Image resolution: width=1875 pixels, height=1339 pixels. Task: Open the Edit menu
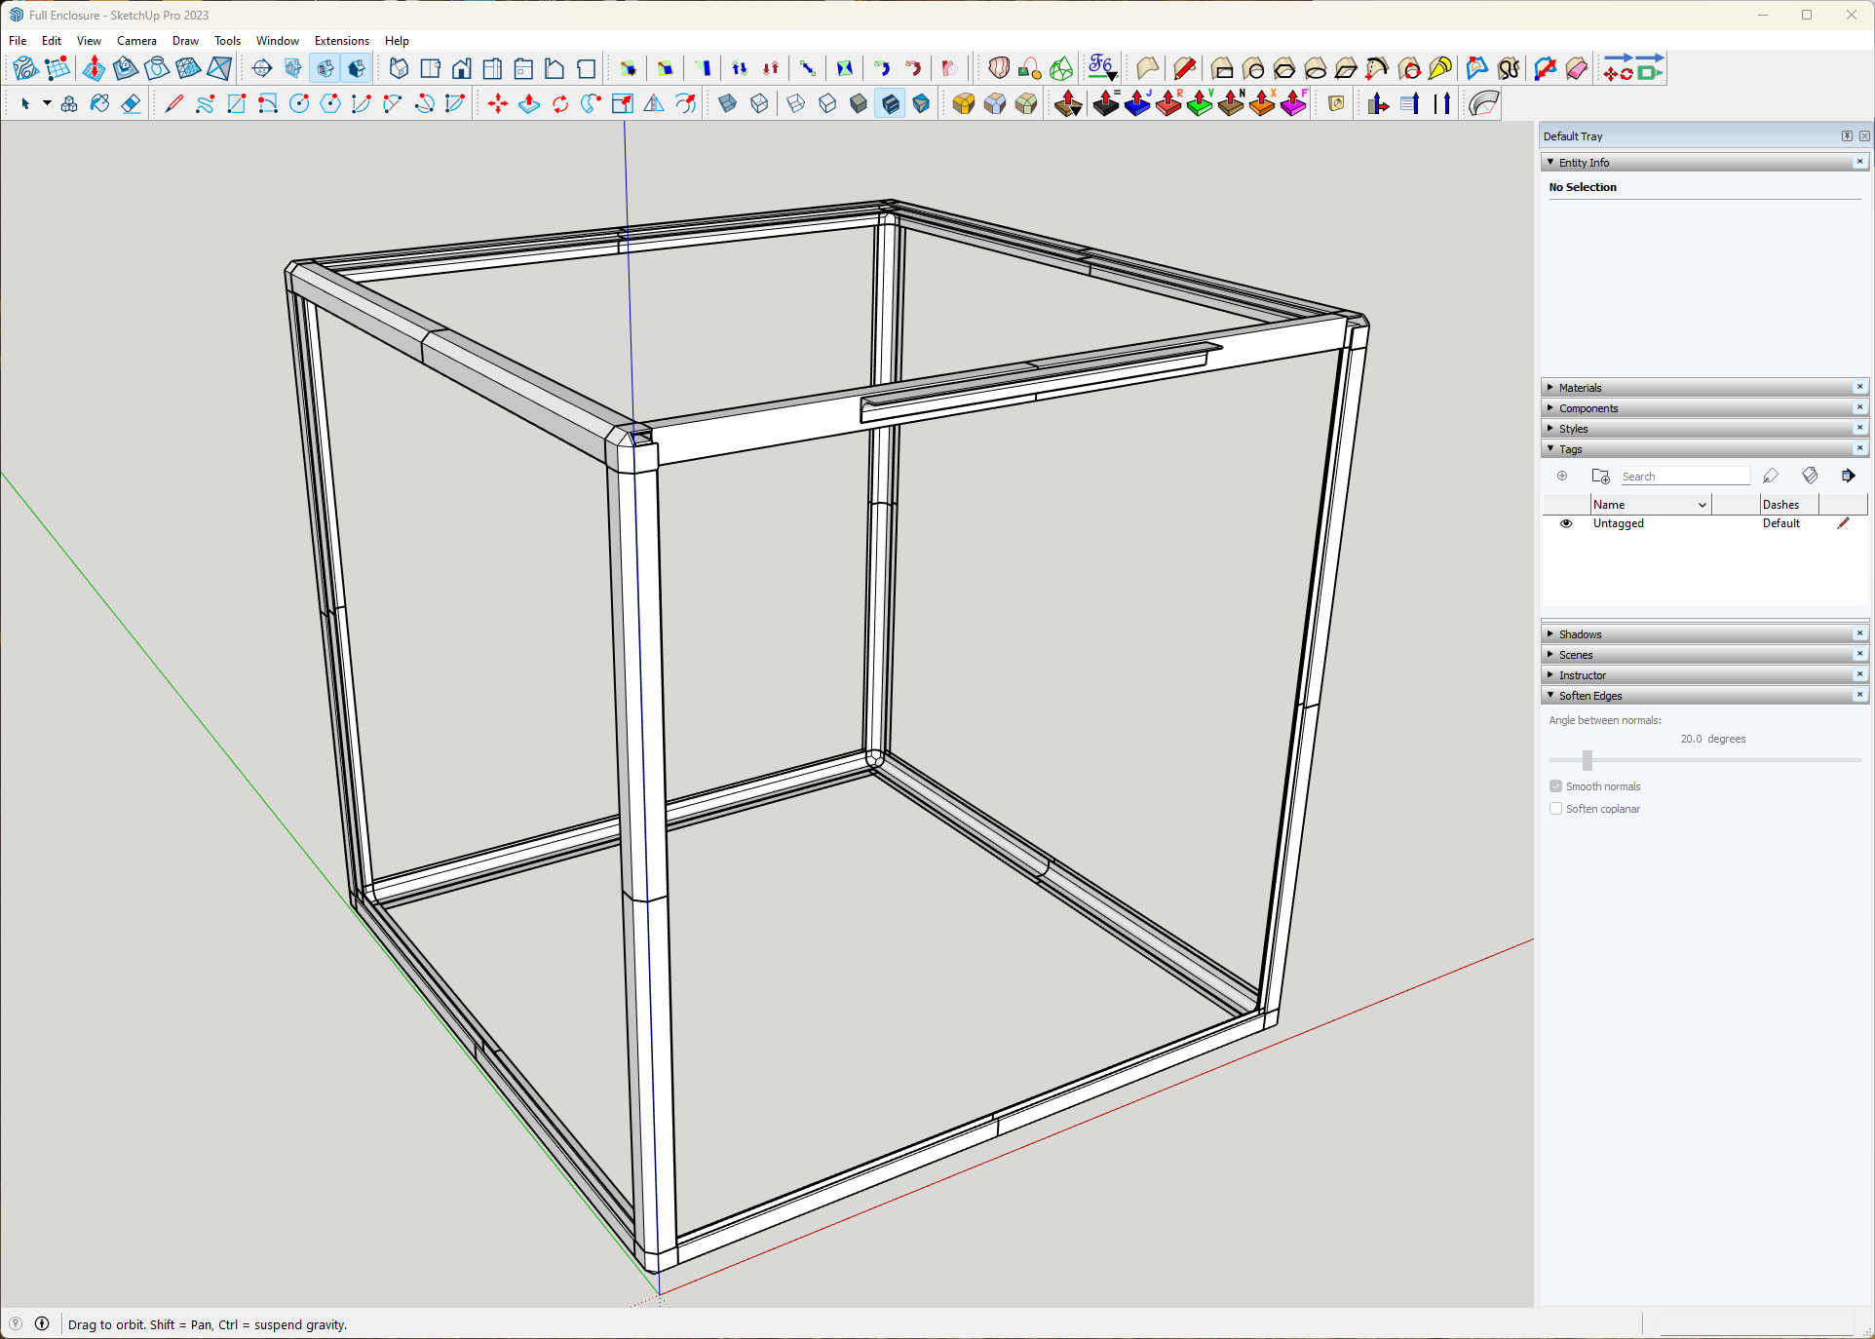52,41
